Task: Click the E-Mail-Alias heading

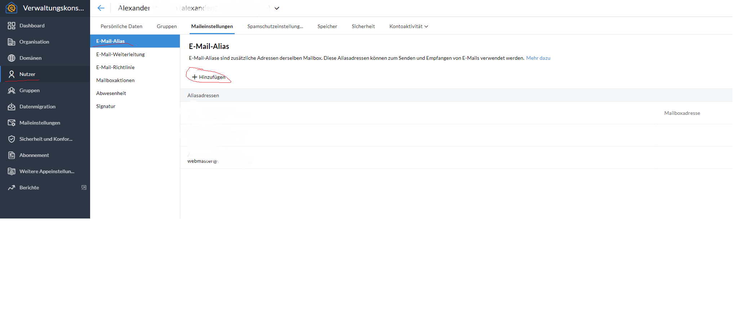Action: 209,46
